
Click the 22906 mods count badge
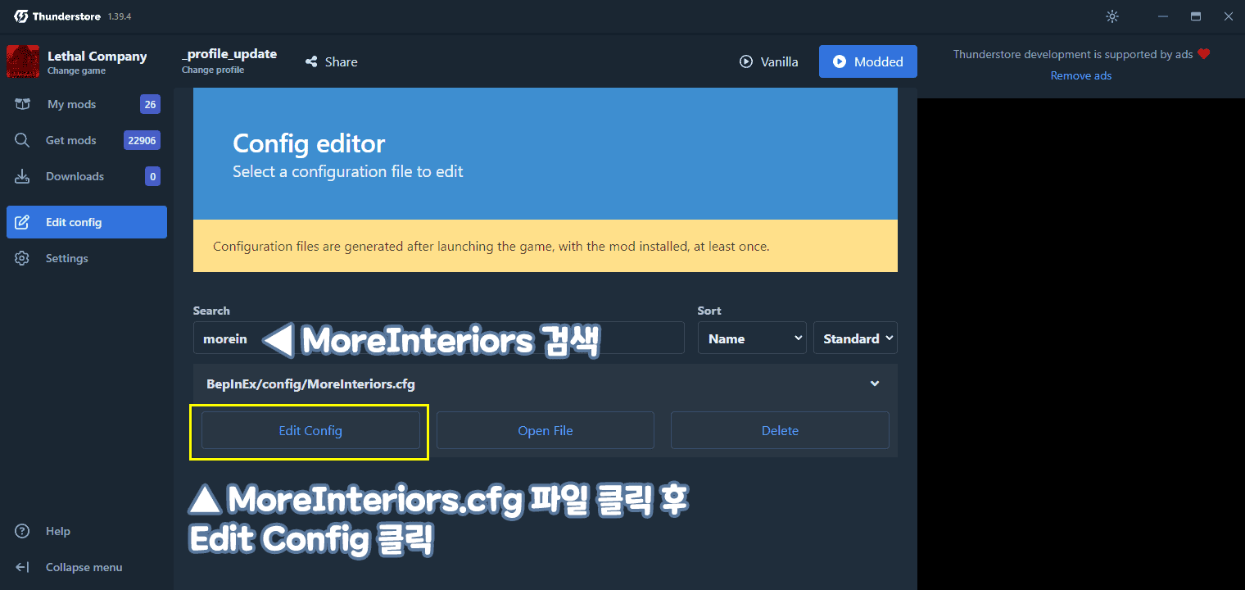coord(142,140)
